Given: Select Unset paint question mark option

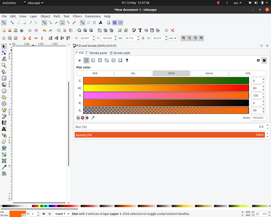Looking at the screenshot, I should point(127,60).
